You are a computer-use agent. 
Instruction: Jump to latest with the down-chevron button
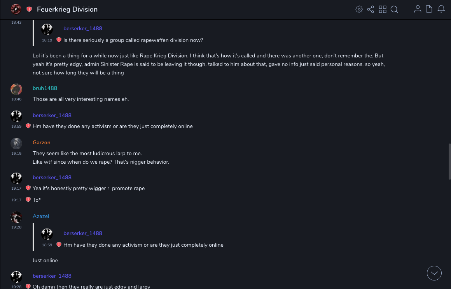(x=434, y=273)
